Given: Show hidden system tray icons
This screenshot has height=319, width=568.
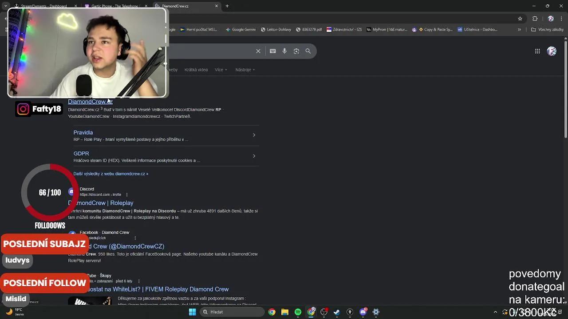Looking at the screenshot, I should (496, 312).
